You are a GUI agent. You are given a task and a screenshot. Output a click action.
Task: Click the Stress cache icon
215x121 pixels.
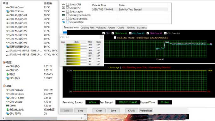[x=63, y=11]
